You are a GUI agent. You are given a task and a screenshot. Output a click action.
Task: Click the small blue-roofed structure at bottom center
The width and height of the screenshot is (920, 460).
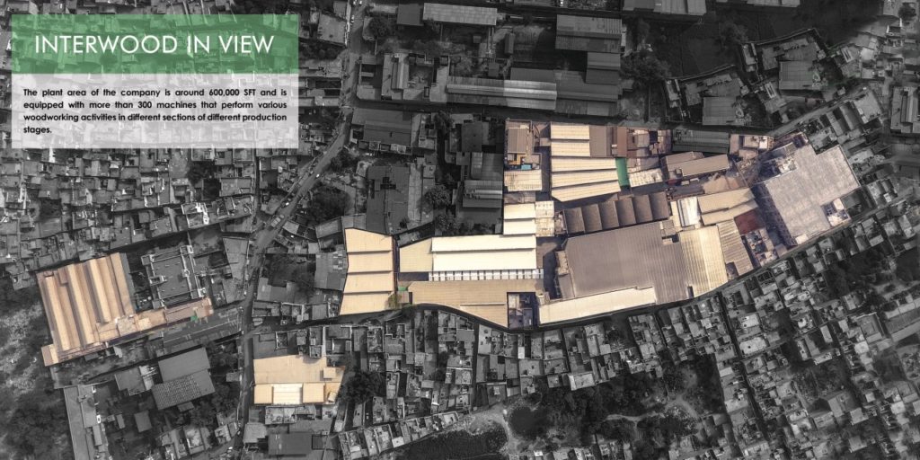(518, 312)
